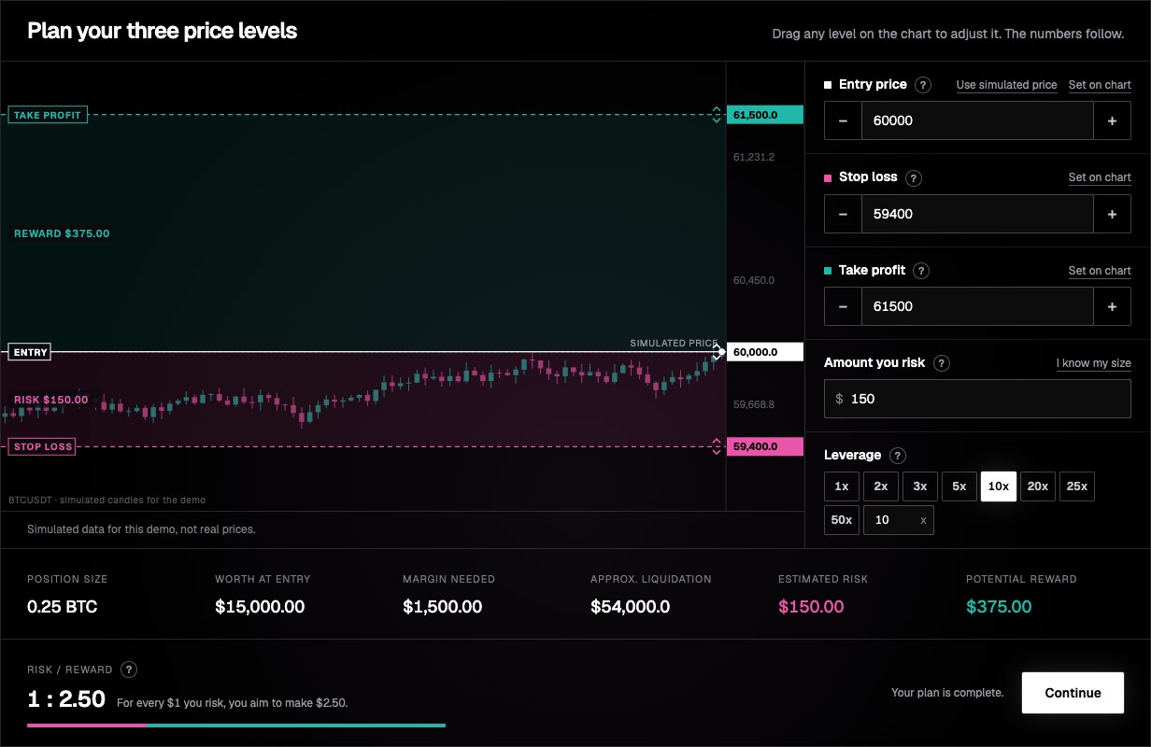Click the stop loss drag handle arrows

pos(717,446)
